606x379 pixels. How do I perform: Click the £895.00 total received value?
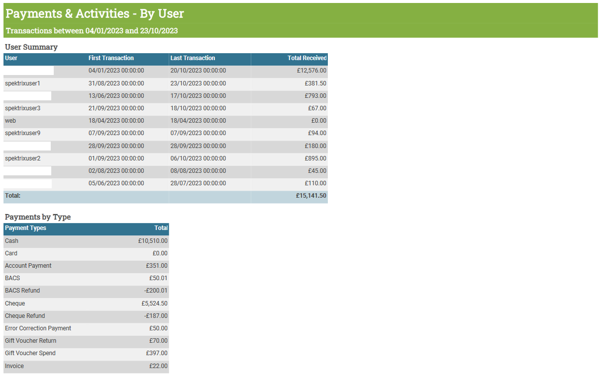(x=315, y=158)
